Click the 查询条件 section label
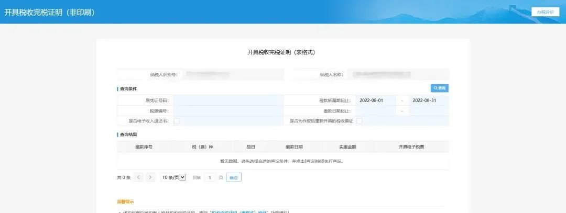566x213 pixels. pyautogui.click(x=128, y=88)
